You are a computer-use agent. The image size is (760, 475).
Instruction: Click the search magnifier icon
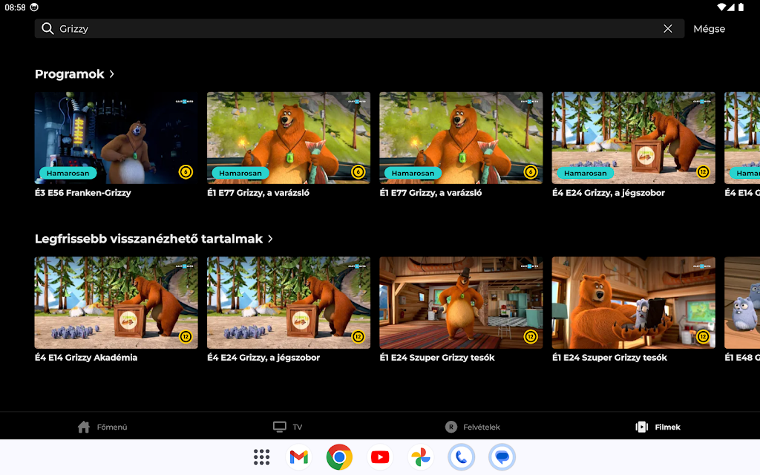point(47,29)
